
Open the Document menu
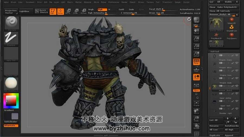click(30, 2)
